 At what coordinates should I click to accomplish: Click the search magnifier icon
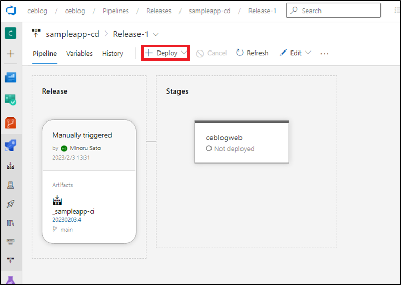294,10
